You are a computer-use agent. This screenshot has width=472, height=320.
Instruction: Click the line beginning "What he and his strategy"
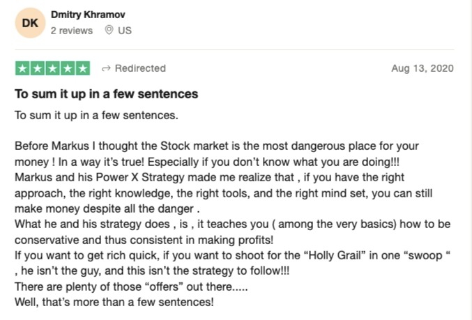pyautogui.click(x=232, y=224)
